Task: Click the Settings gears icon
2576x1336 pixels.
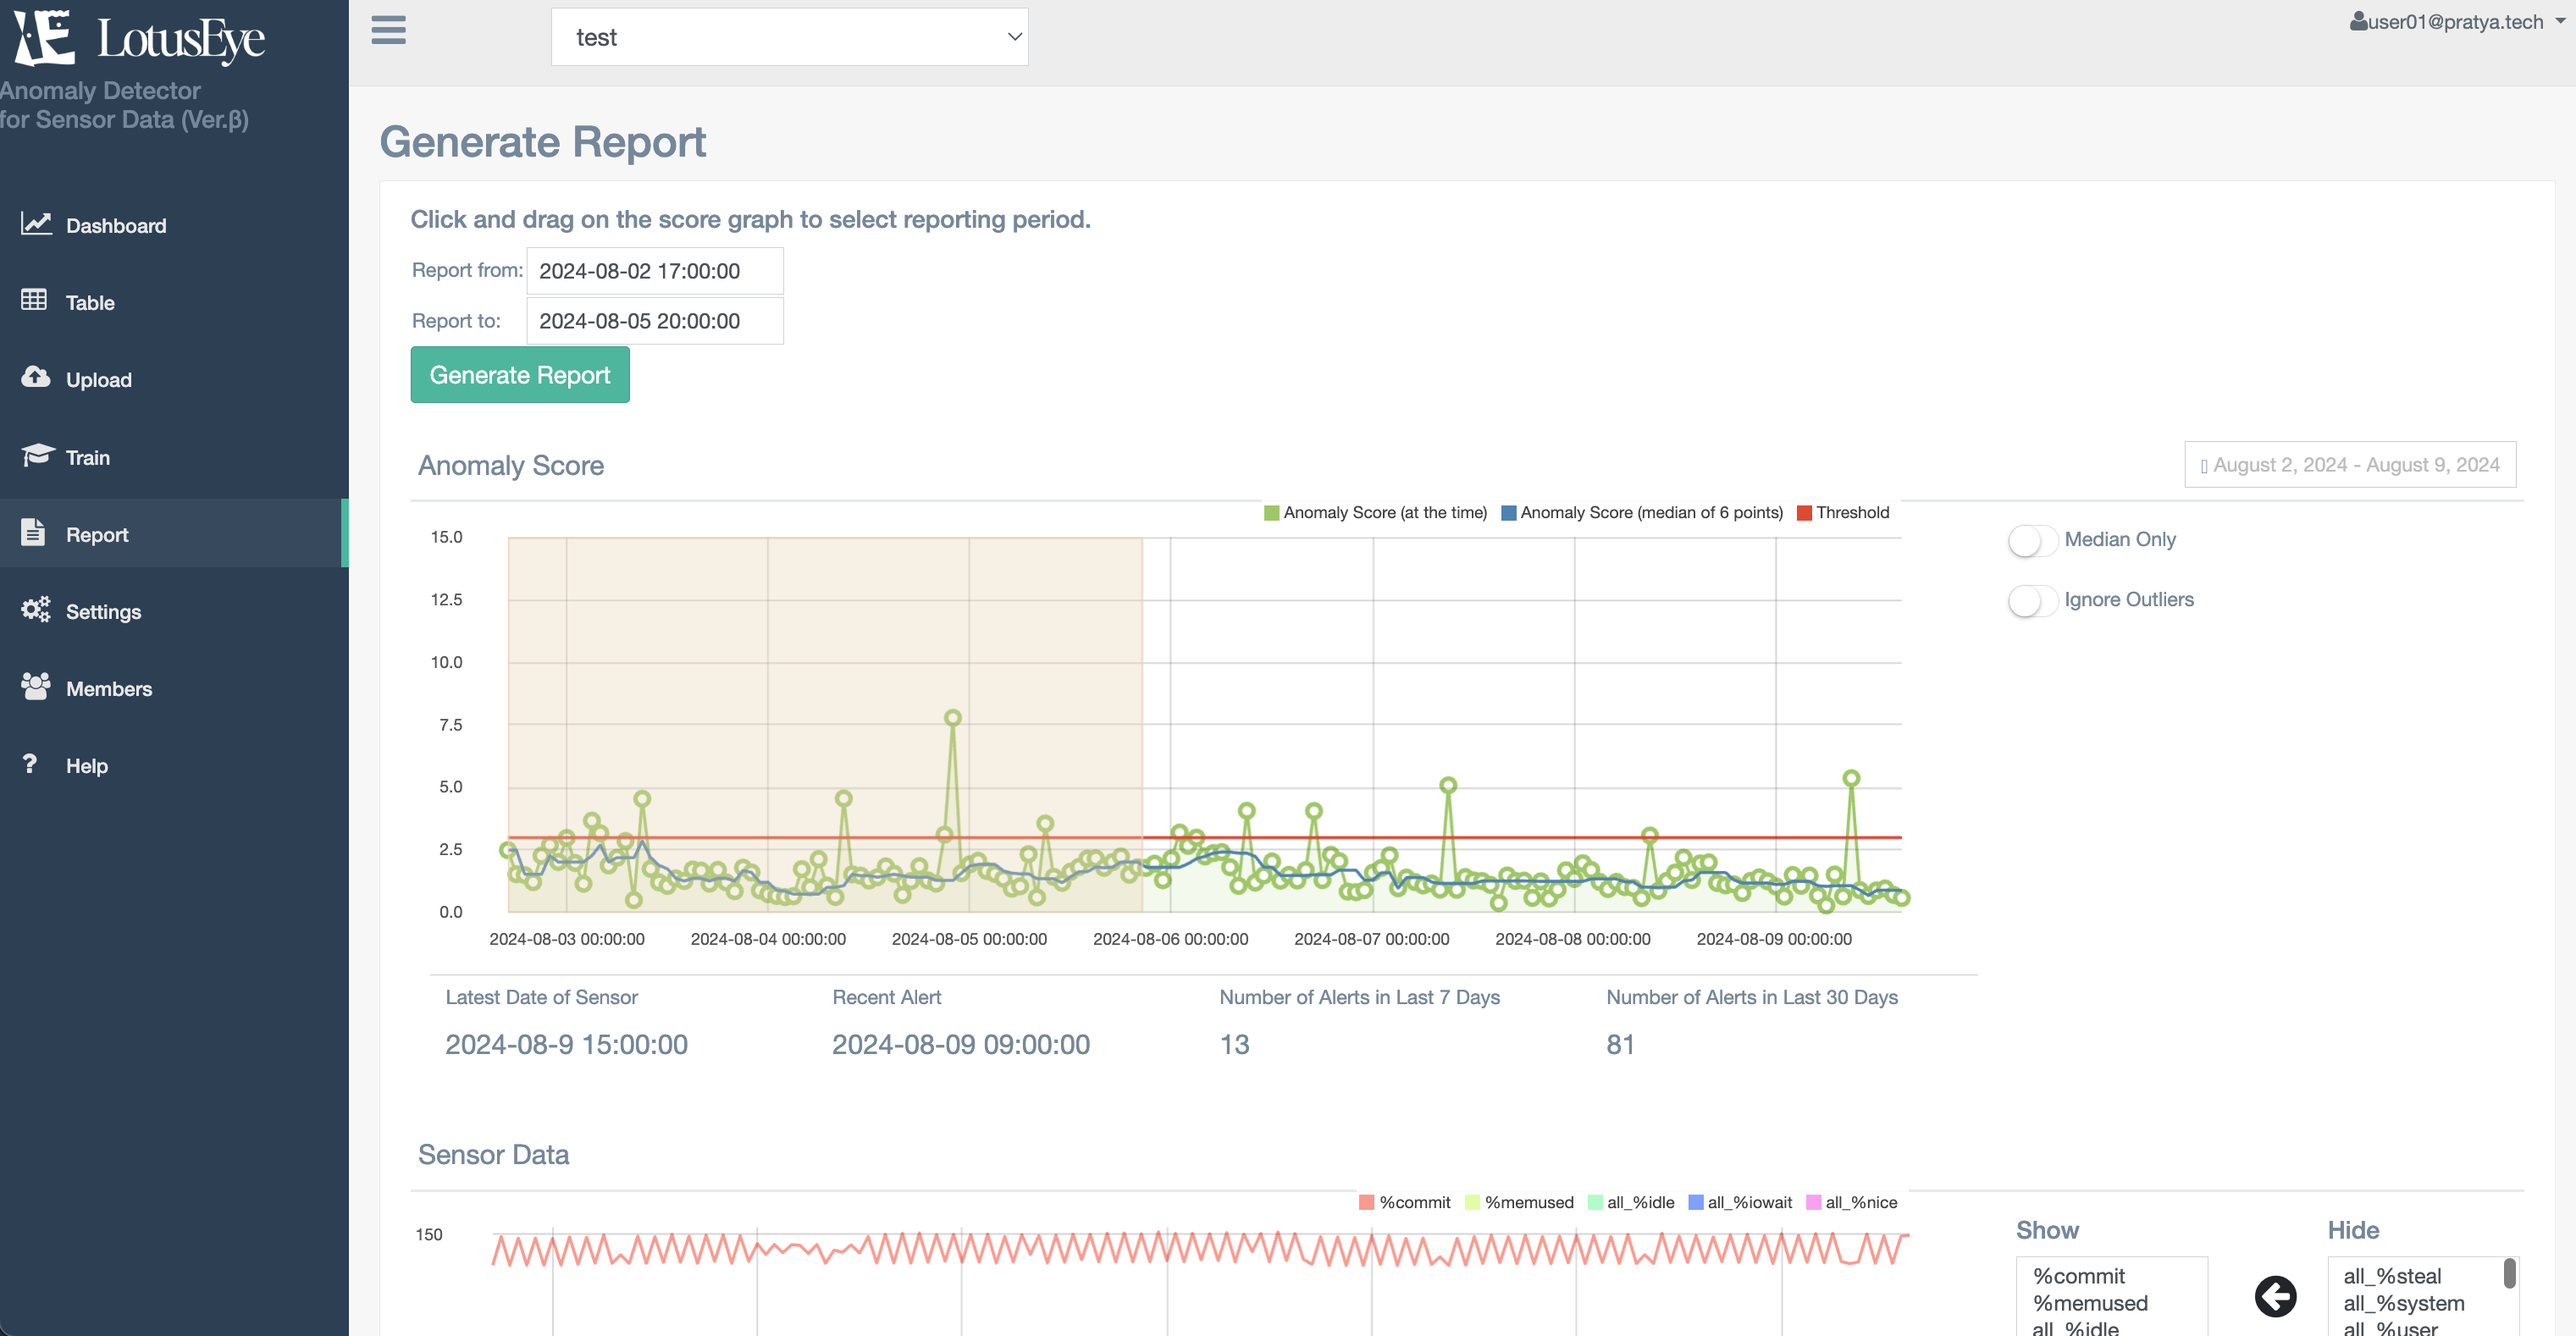Action: [36, 609]
